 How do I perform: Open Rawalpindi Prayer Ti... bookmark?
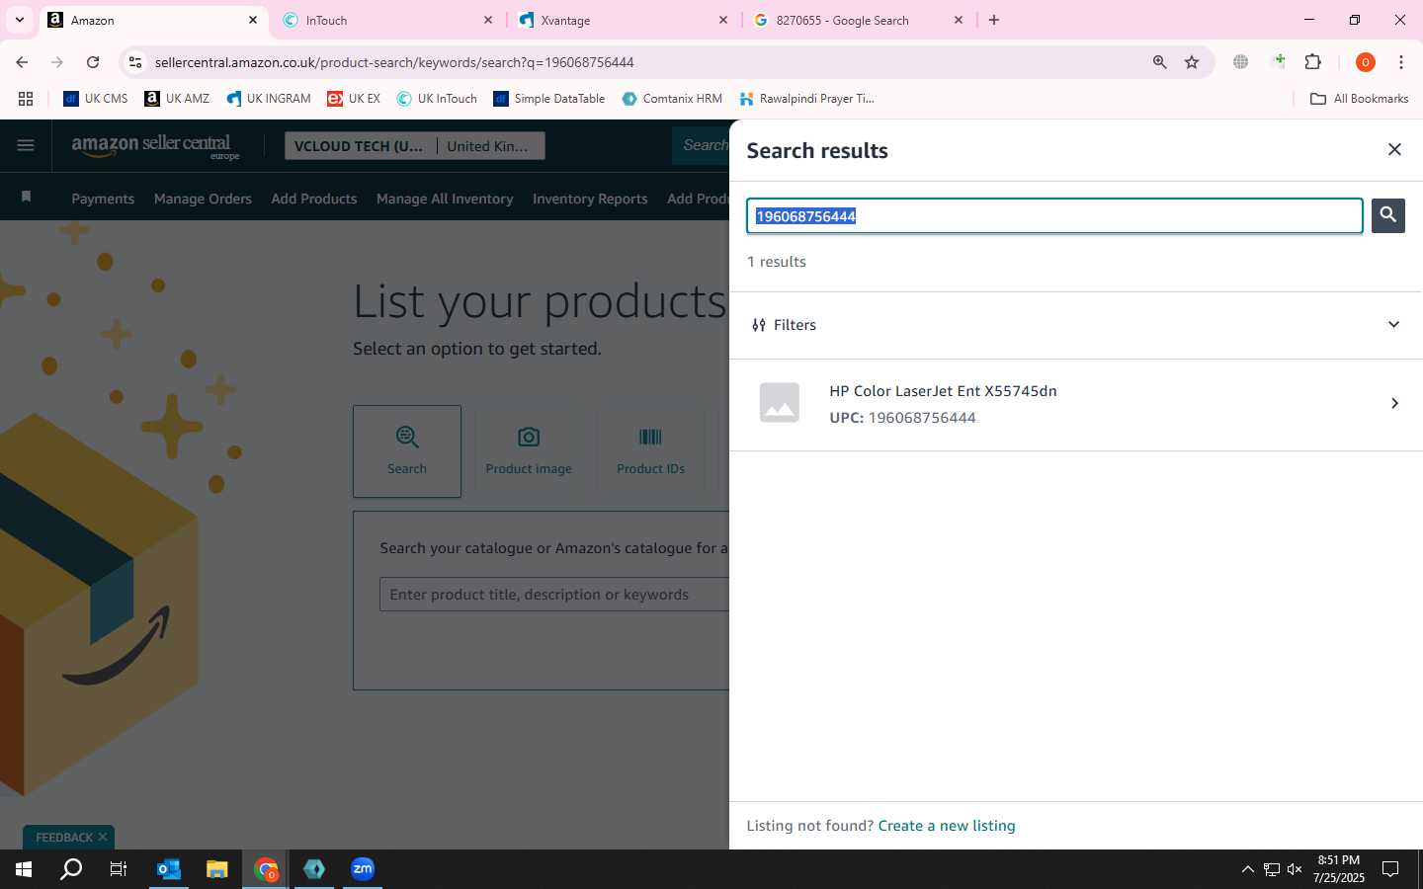pyautogui.click(x=807, y=99)
